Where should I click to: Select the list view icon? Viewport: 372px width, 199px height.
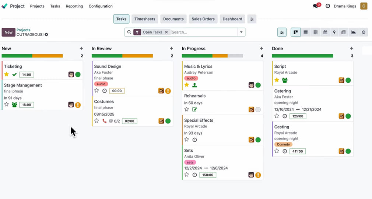pyautogui.click(x=305, y=32)
